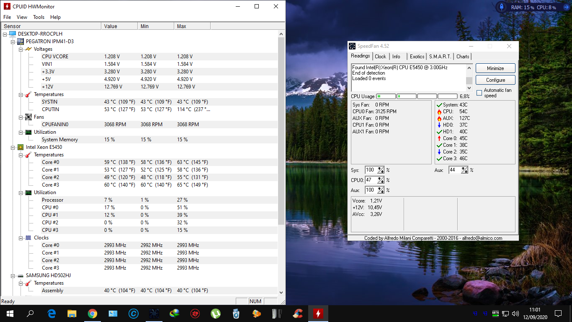
Task: Click the volume speaker tray icon
Action: [x=515, y=313]
